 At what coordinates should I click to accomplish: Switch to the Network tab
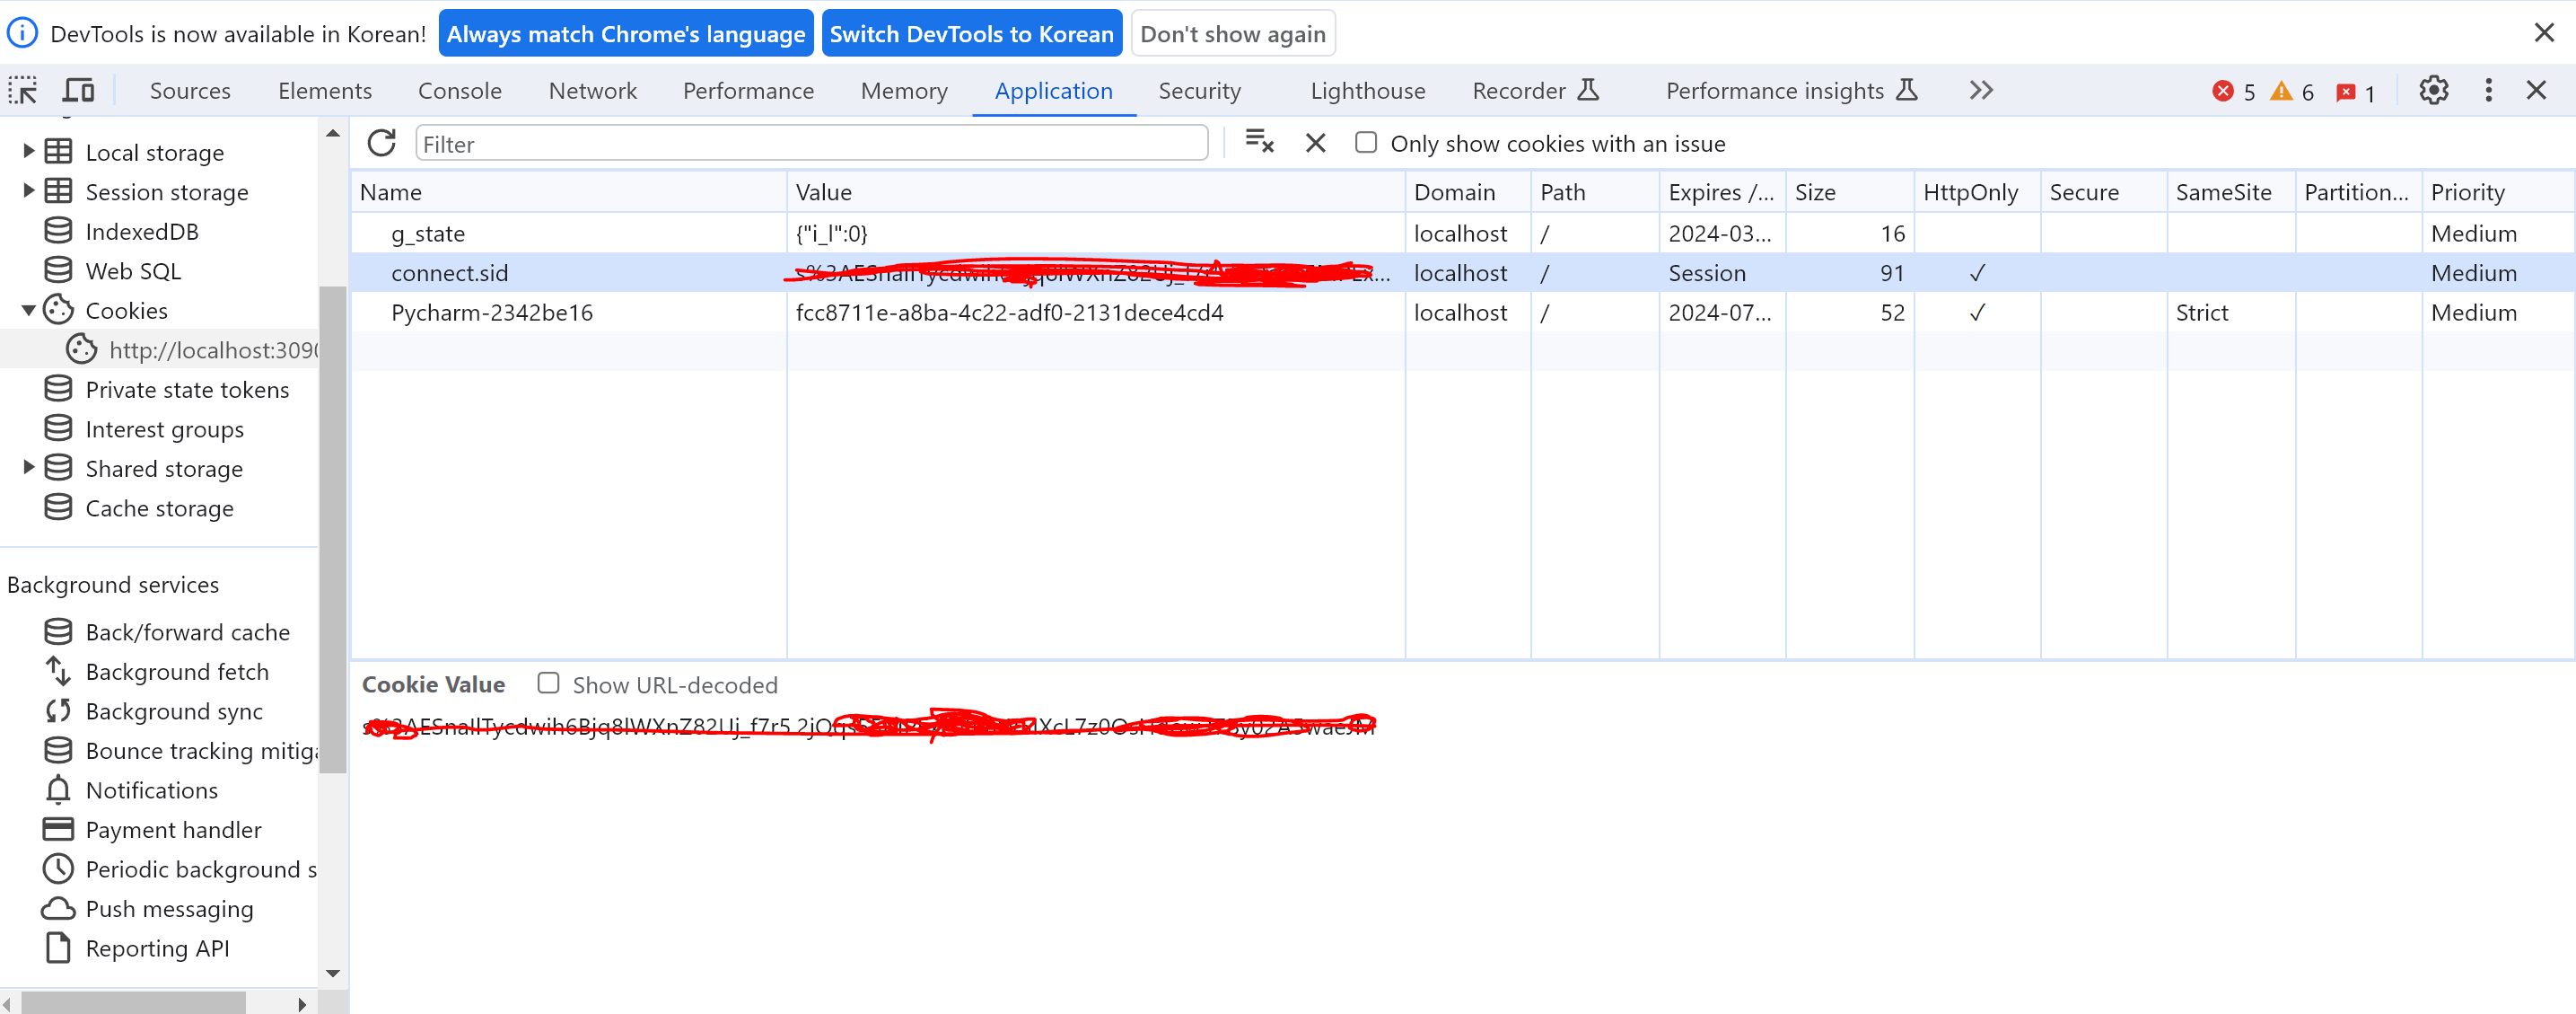pos(592,91)
